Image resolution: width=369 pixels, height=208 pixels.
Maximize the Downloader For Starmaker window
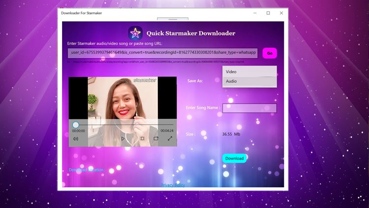coord(268,13)
